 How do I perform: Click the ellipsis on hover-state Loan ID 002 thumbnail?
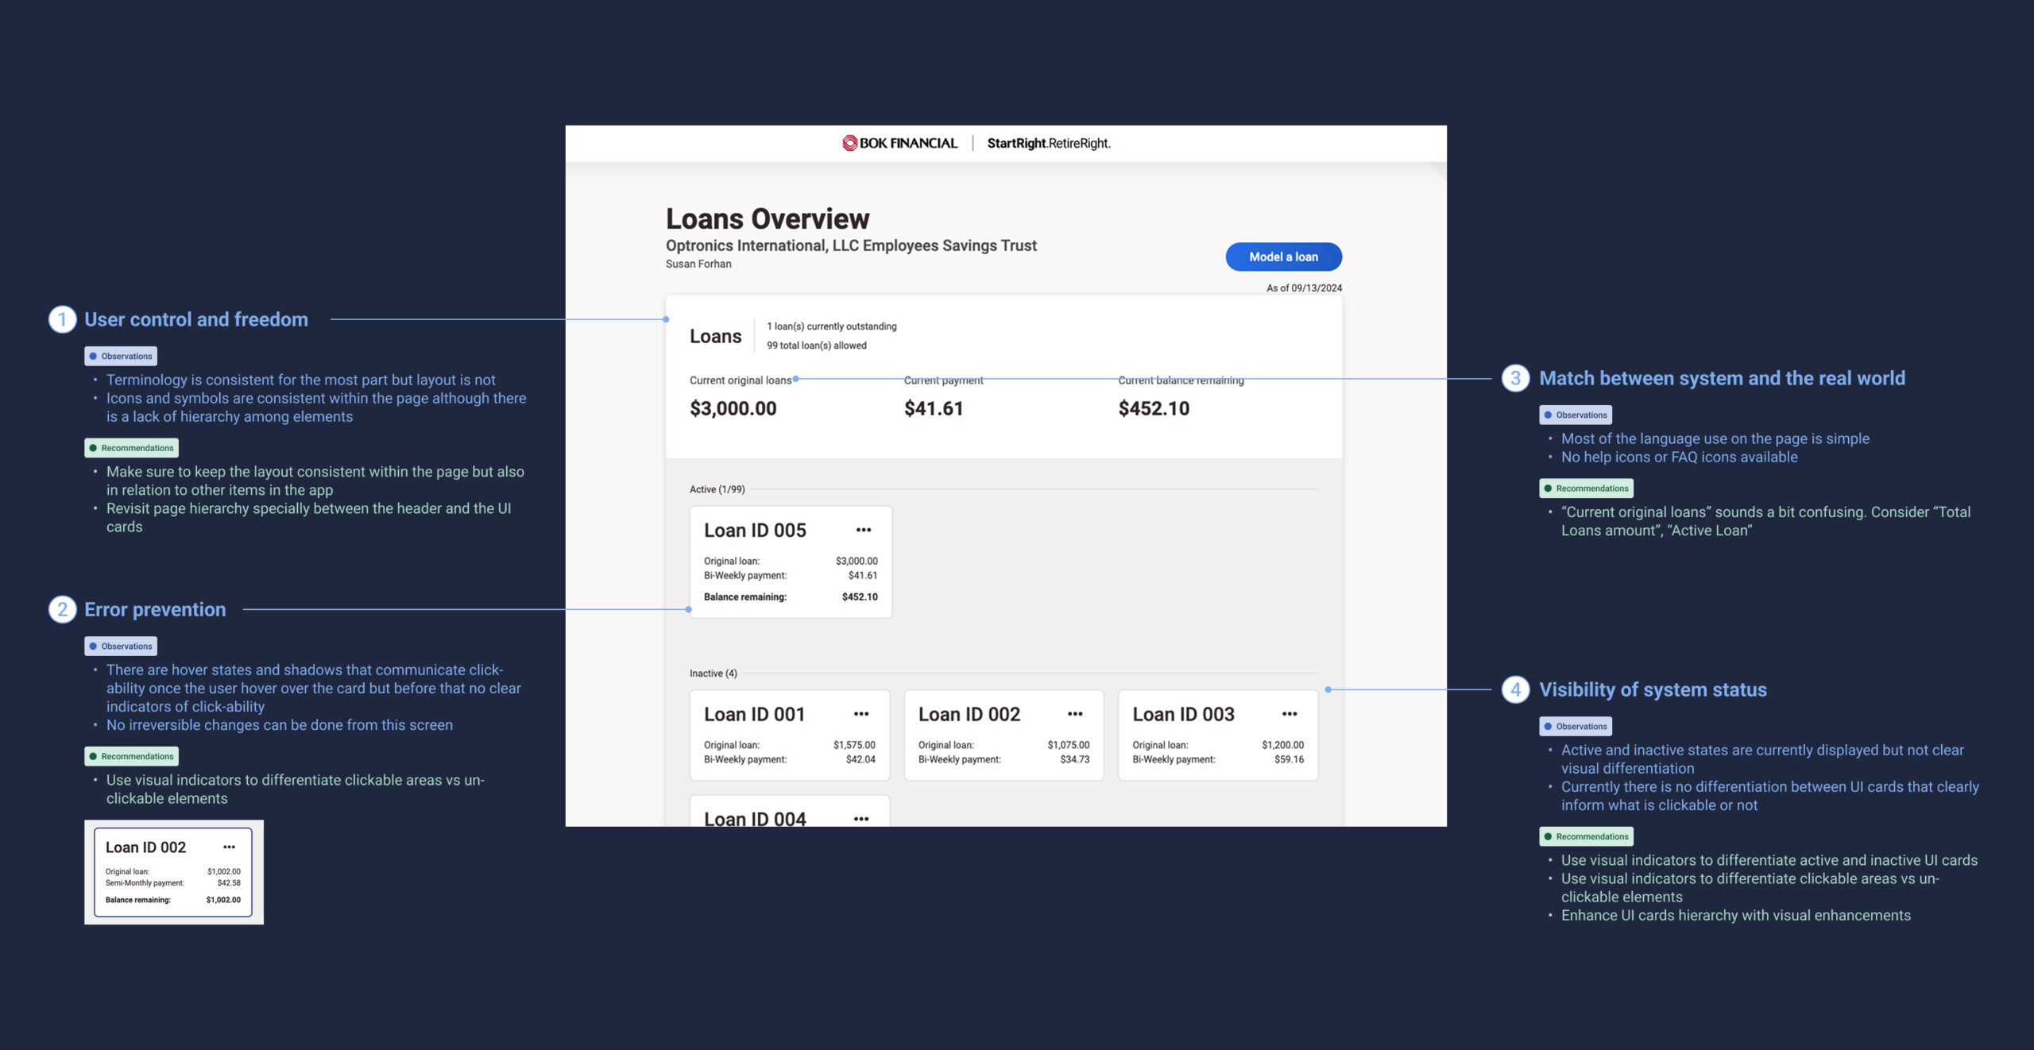coord(229,847)
